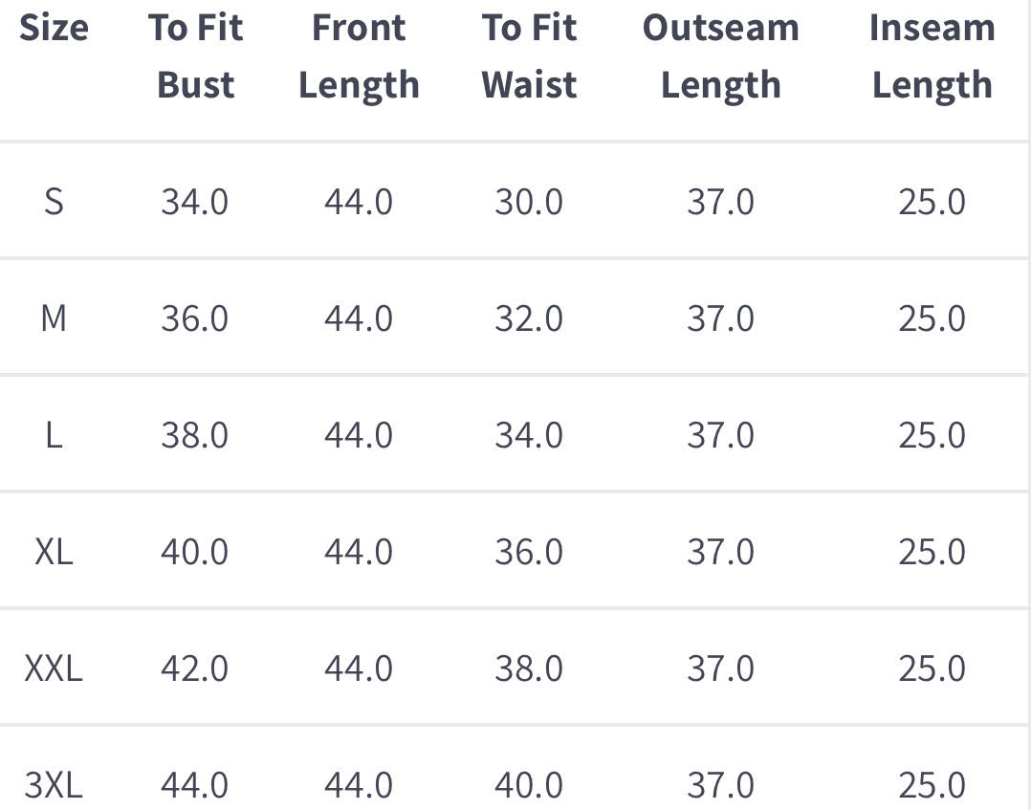
Task: Select the XXL size row label
Action: [x=54, y=668]
